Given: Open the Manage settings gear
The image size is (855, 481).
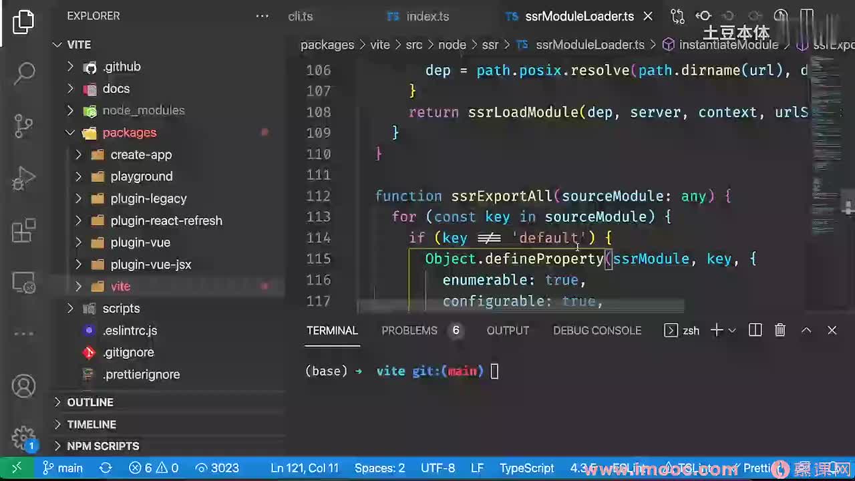Looking at the screenshot, I should (x=23, y=438).
